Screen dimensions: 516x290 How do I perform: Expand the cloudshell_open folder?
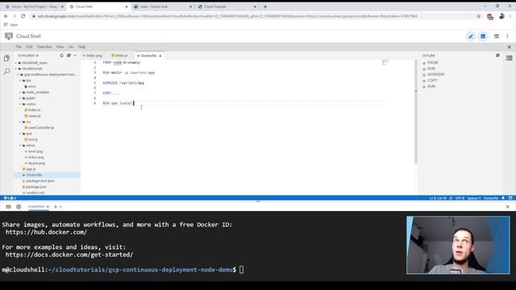(34, 63)
